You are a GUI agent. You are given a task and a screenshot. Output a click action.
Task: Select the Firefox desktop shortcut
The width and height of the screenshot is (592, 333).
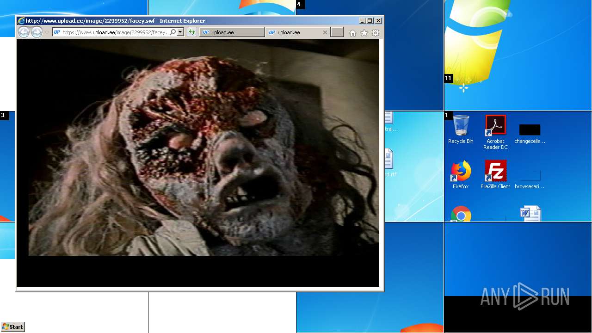coord(461,175)
